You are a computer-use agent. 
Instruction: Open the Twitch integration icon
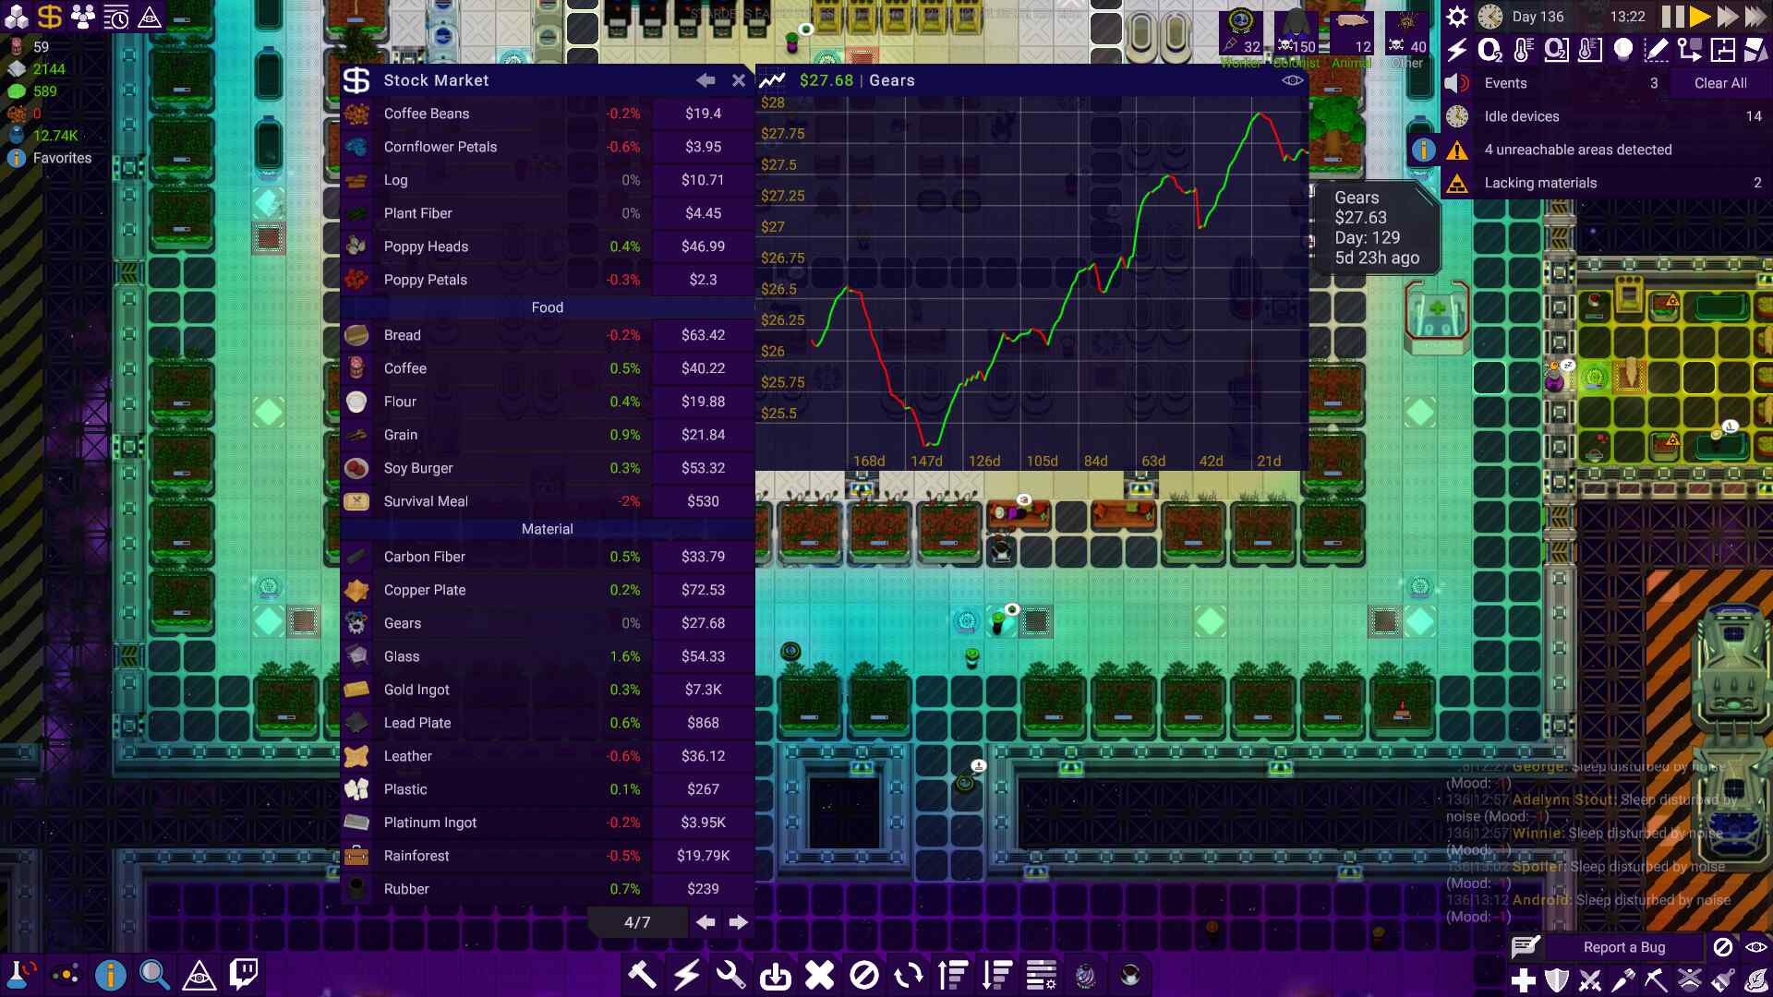pyautogui.click(x=244, y=974)
